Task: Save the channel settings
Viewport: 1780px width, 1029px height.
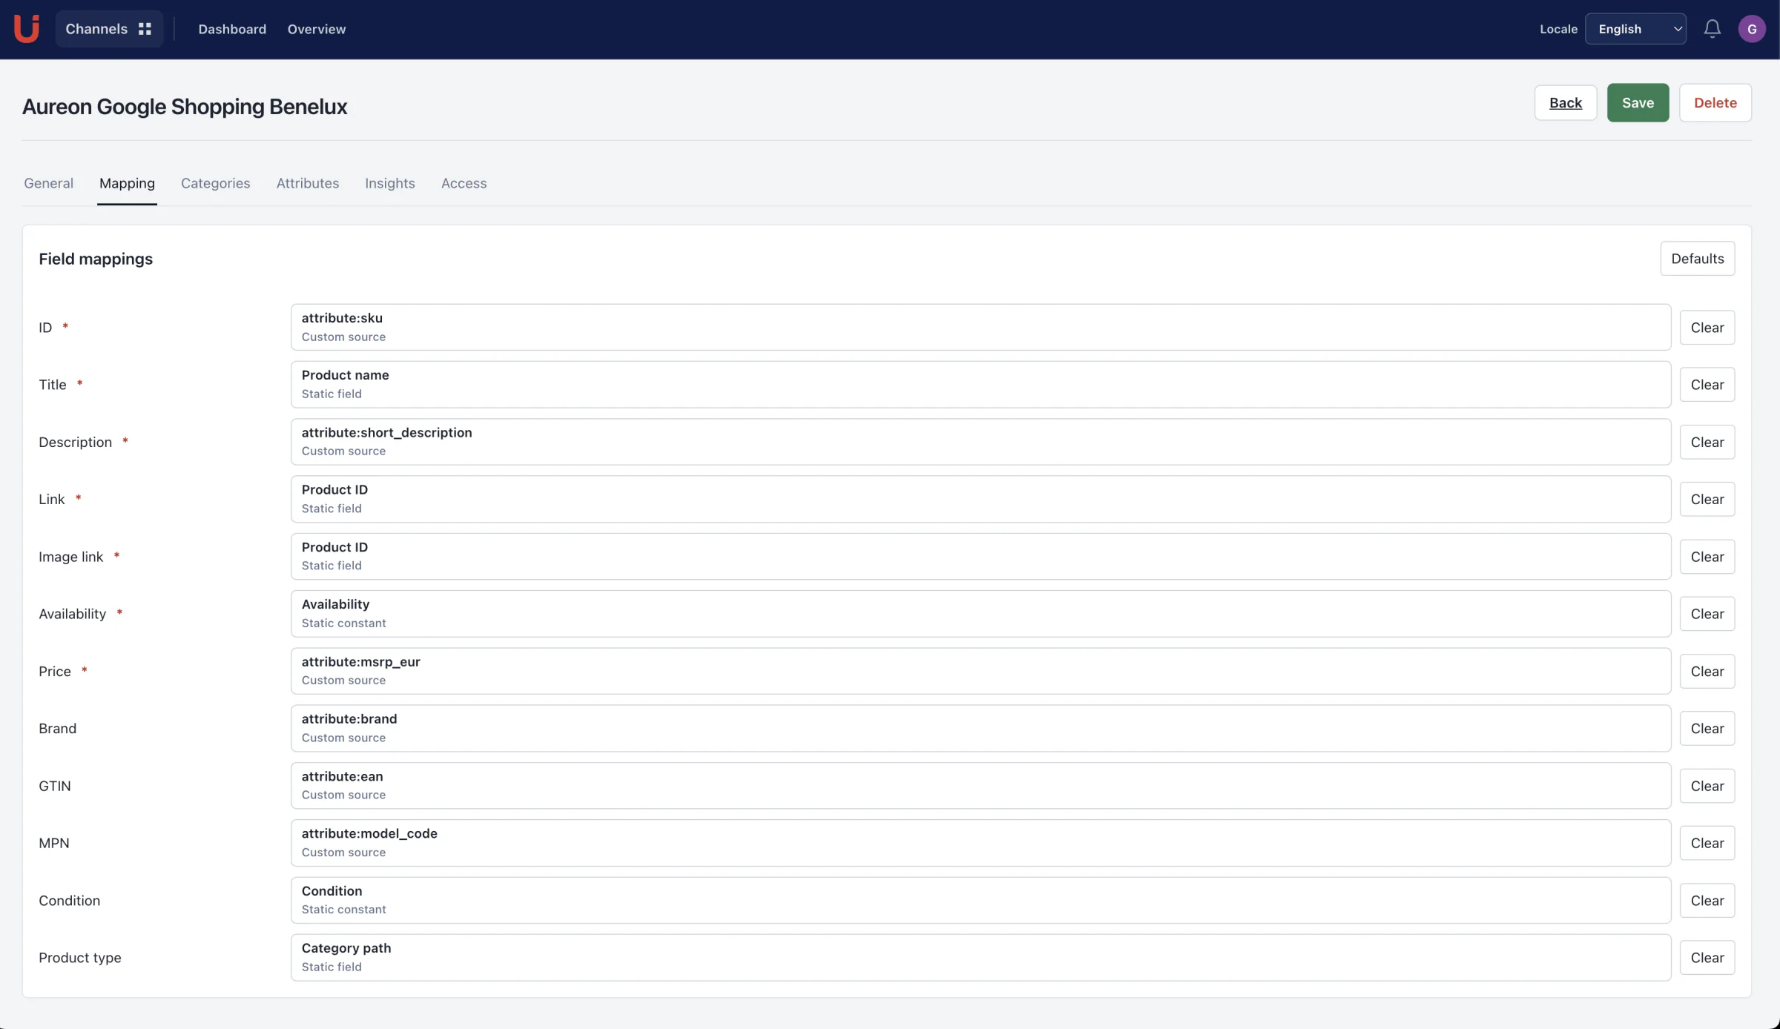Action: tap(1638, 102)
